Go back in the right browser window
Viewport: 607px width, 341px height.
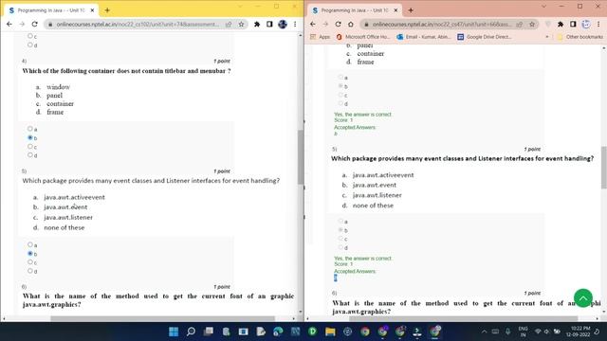pyautogui.click(x=313, y=24)
